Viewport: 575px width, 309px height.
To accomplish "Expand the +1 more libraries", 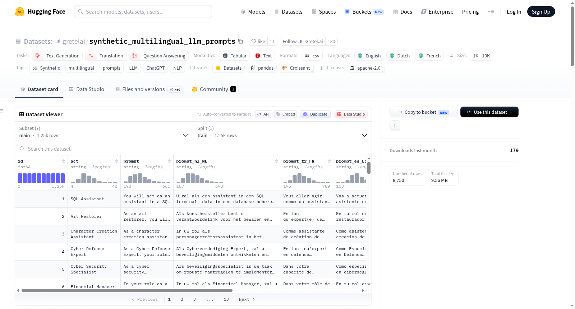I will point(319,68).
